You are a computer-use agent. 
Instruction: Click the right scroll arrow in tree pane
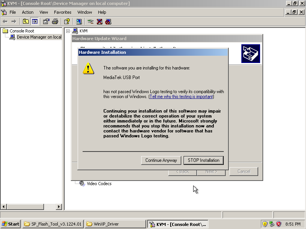point(59,206)
